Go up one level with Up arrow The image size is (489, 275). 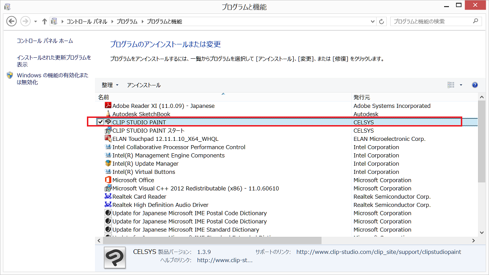pos(44,21)
